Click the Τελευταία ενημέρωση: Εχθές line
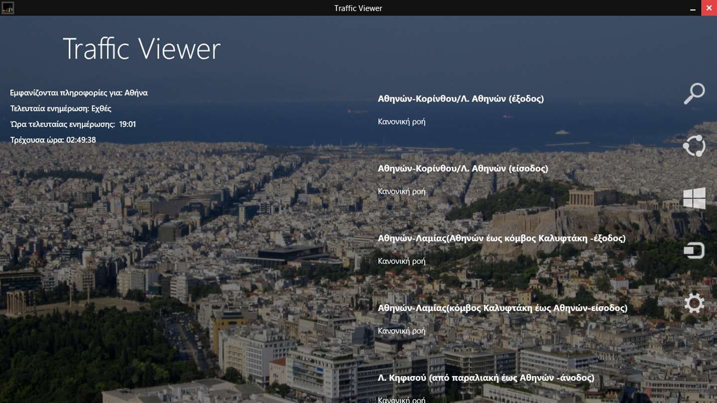Screen dimensions: 717x403 (61, 108)
